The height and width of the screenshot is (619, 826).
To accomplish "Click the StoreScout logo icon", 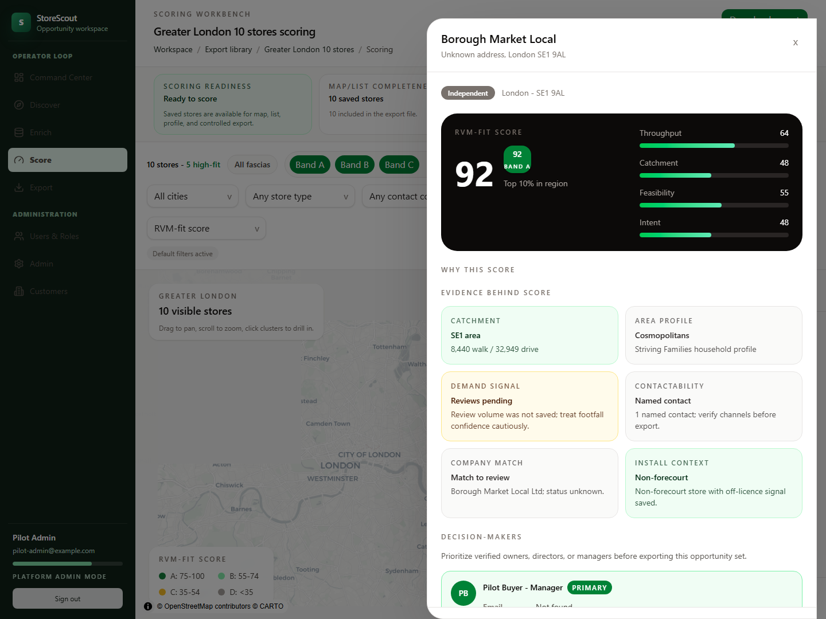I will click(21, 22).
